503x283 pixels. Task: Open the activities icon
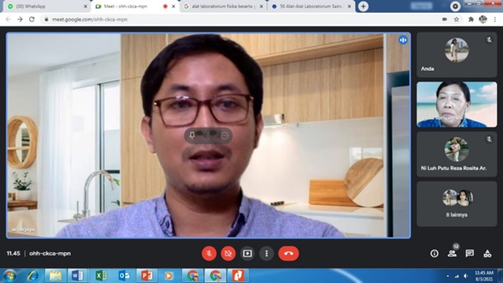[x=487, y=254]
